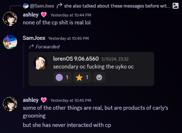Click the Forwarded label text

(x=47, y=47)
